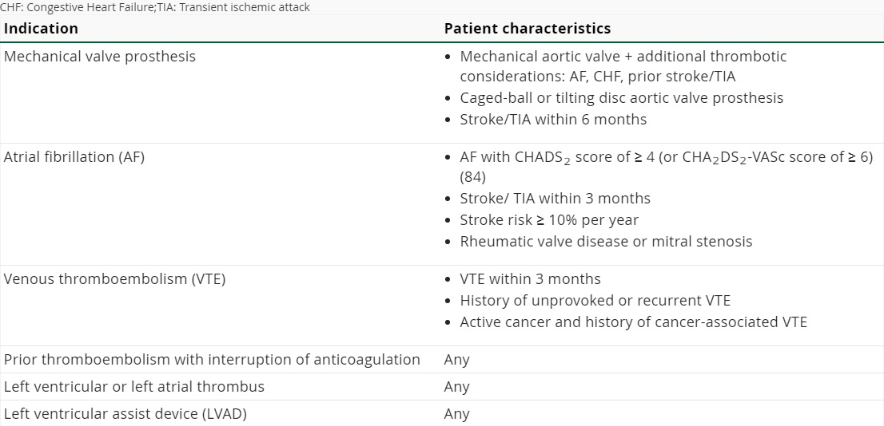The width and height of the screenshot is (884, 426).
Task: Select the "Prior thromboembolism with interruption" row label
Action: [x=212, y=360]
